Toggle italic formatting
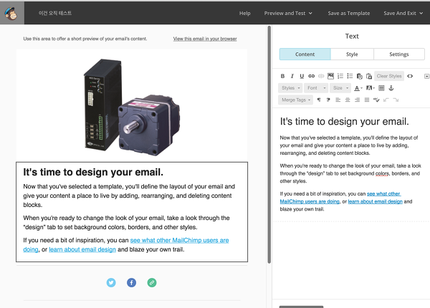 (292, 76)
